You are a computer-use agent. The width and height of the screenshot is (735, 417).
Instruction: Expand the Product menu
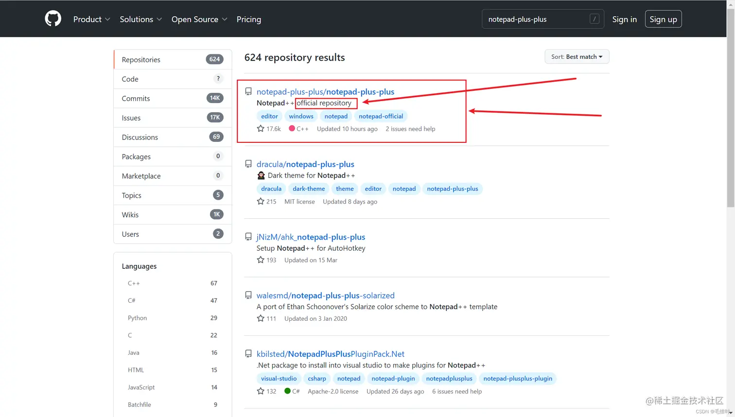[91, 19]
